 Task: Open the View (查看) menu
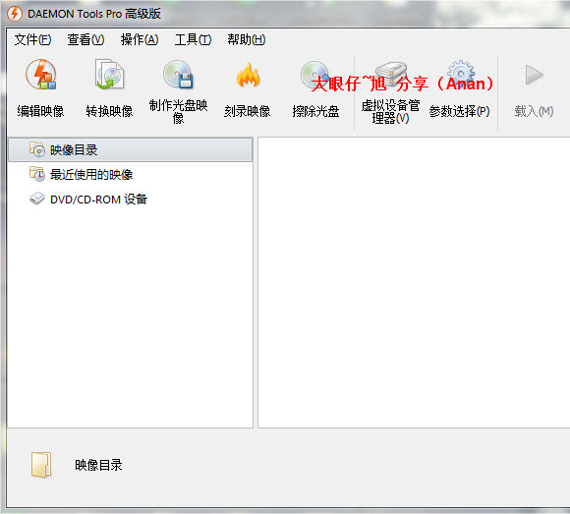85,39
